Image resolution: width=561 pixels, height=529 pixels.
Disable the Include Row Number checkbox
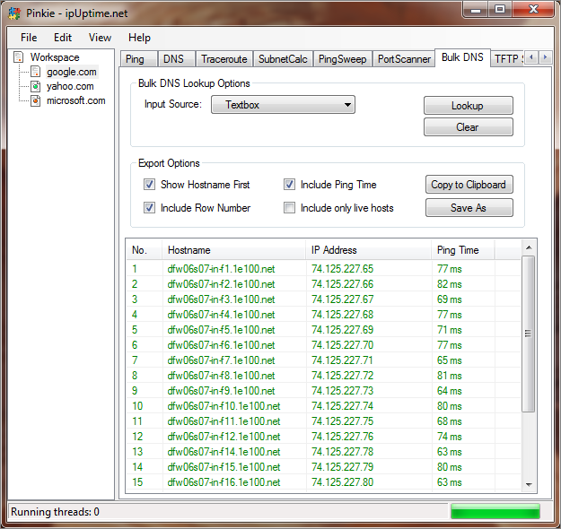click(150, 208)
